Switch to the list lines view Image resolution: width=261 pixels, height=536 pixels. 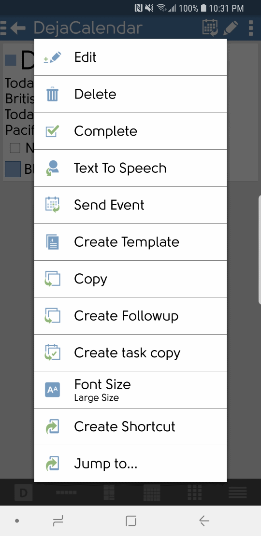[237, 492]
